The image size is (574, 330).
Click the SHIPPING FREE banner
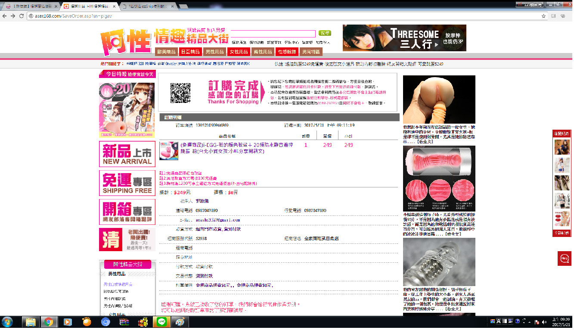[x=127, y=183]
